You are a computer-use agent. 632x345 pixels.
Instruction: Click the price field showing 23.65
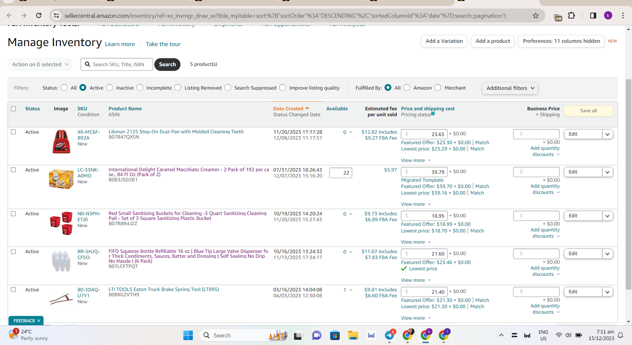coord(424,134)
